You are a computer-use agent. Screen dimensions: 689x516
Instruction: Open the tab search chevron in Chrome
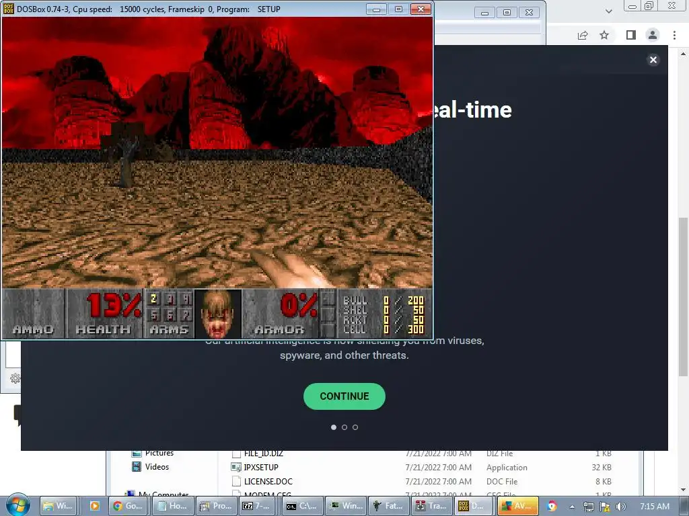click(x=608, y=11)
